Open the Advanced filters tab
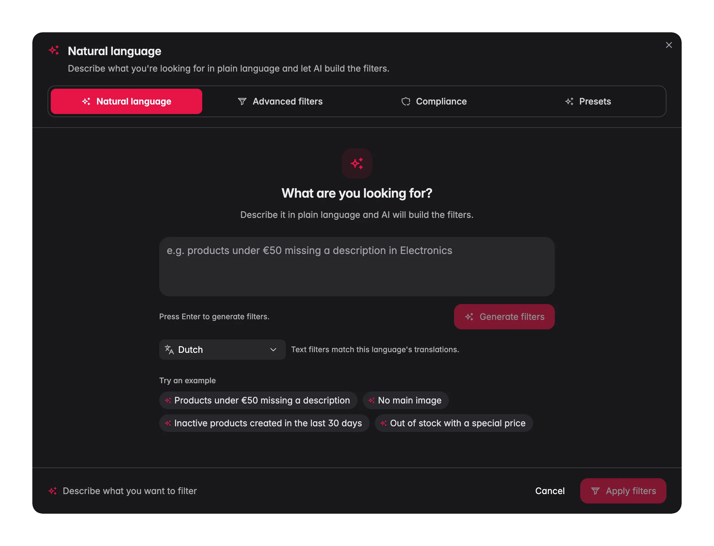 280,101
